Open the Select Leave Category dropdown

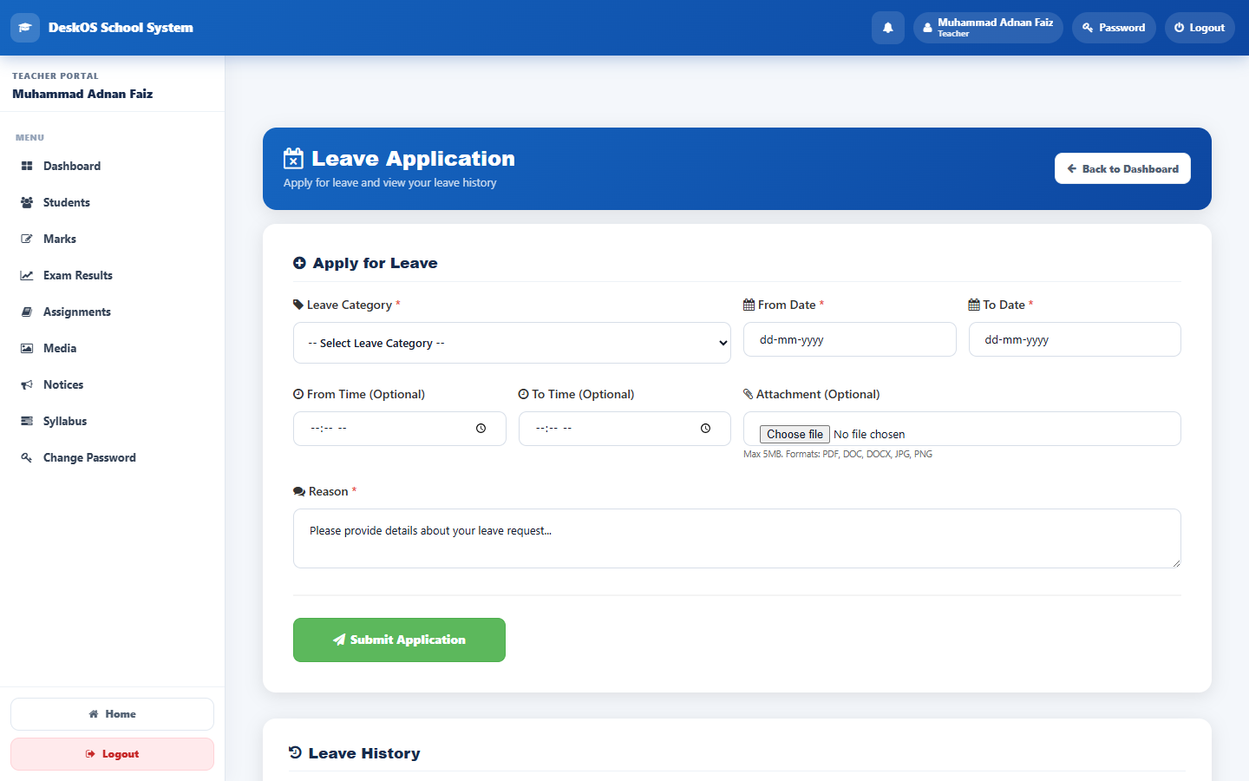pos(512,343)
